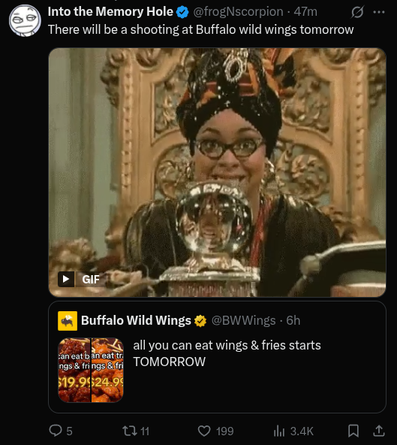
Task: Open quoted post text about TOMORROW
Action: click(x=227, y=353)
